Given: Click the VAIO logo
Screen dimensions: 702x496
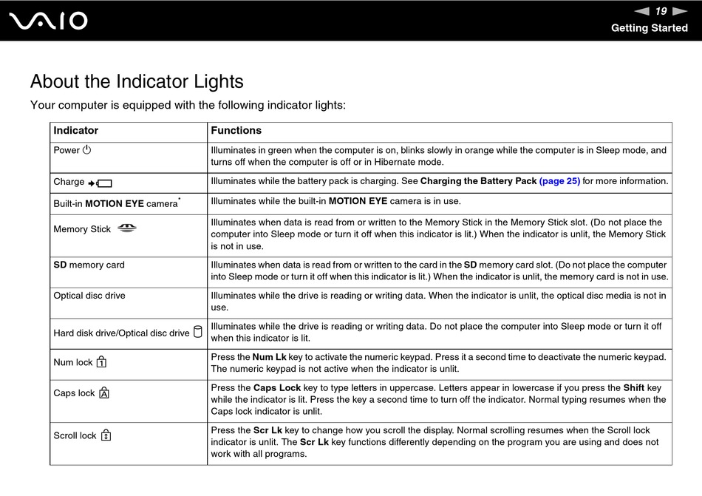Looking at the screenshot, I should [48, 21].
